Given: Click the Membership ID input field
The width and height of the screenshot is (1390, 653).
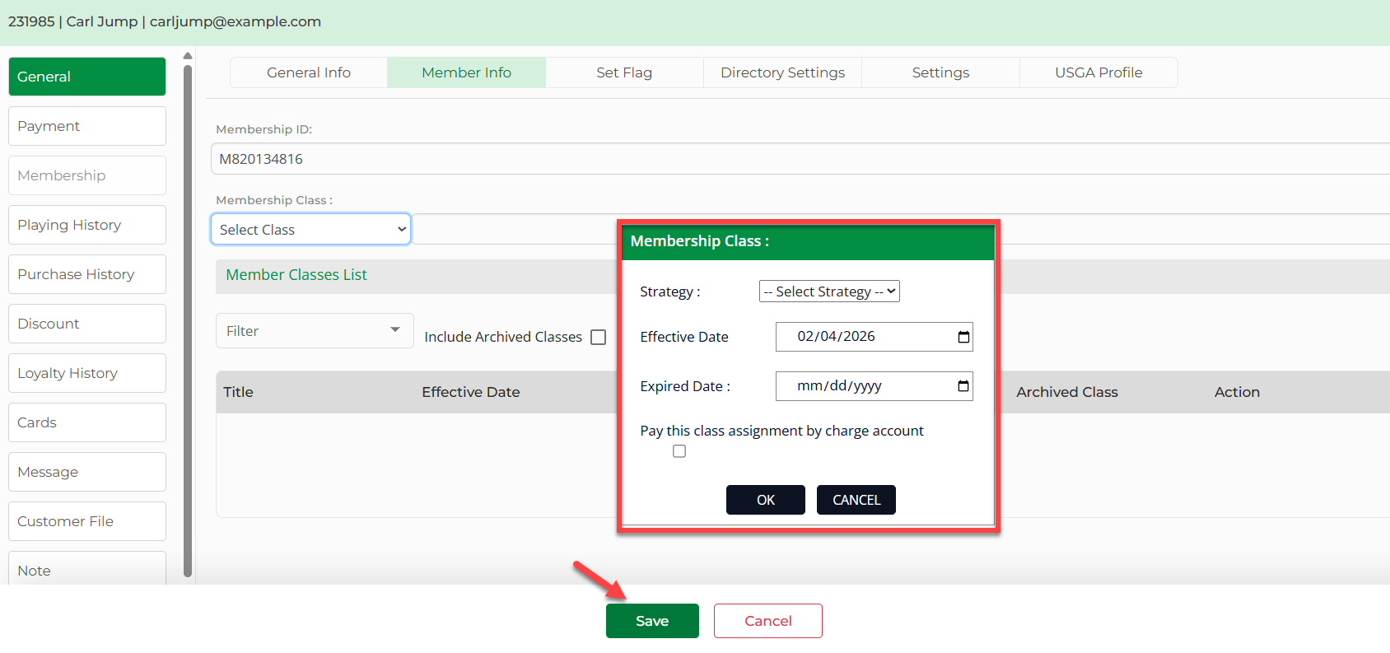Looking at the screenshot, I should pyautogui.click(x=799, y=159).
